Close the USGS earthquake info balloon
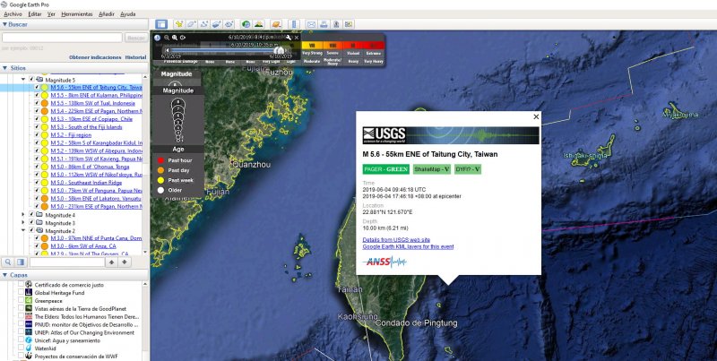This screenshot has width=717, height=361. 536,117
